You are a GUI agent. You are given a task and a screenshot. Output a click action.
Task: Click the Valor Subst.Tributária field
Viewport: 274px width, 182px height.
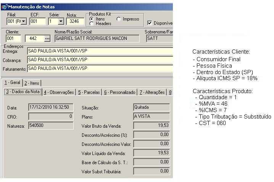[x=152, y=171]
